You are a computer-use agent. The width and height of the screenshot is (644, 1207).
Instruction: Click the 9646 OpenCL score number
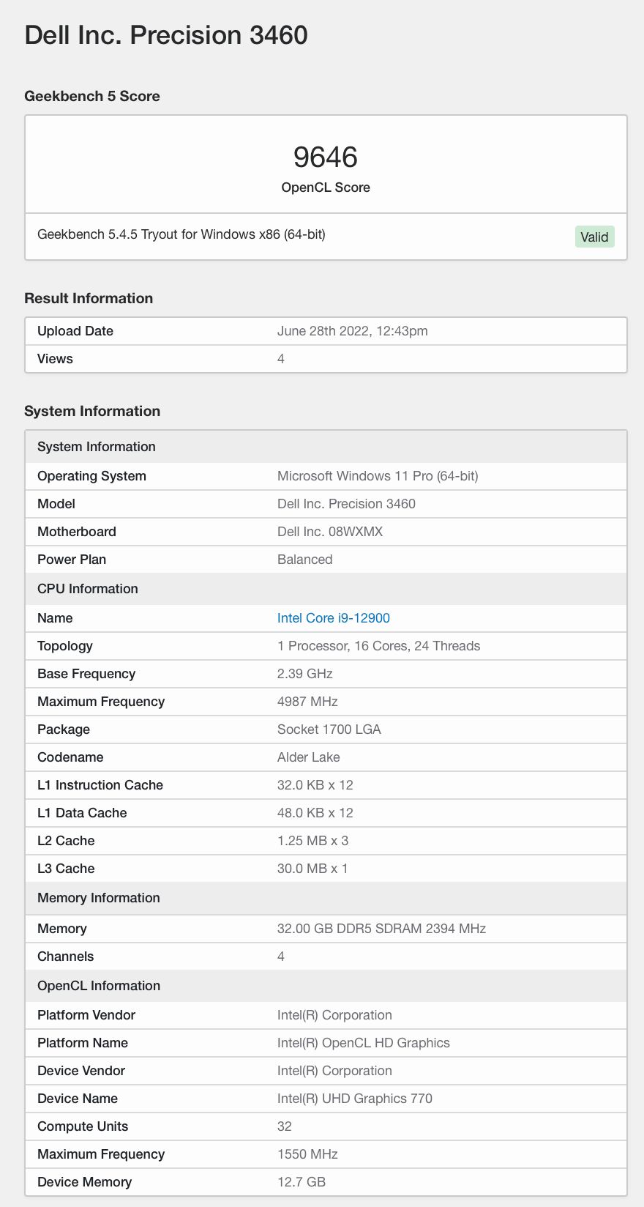pos(326,157)
